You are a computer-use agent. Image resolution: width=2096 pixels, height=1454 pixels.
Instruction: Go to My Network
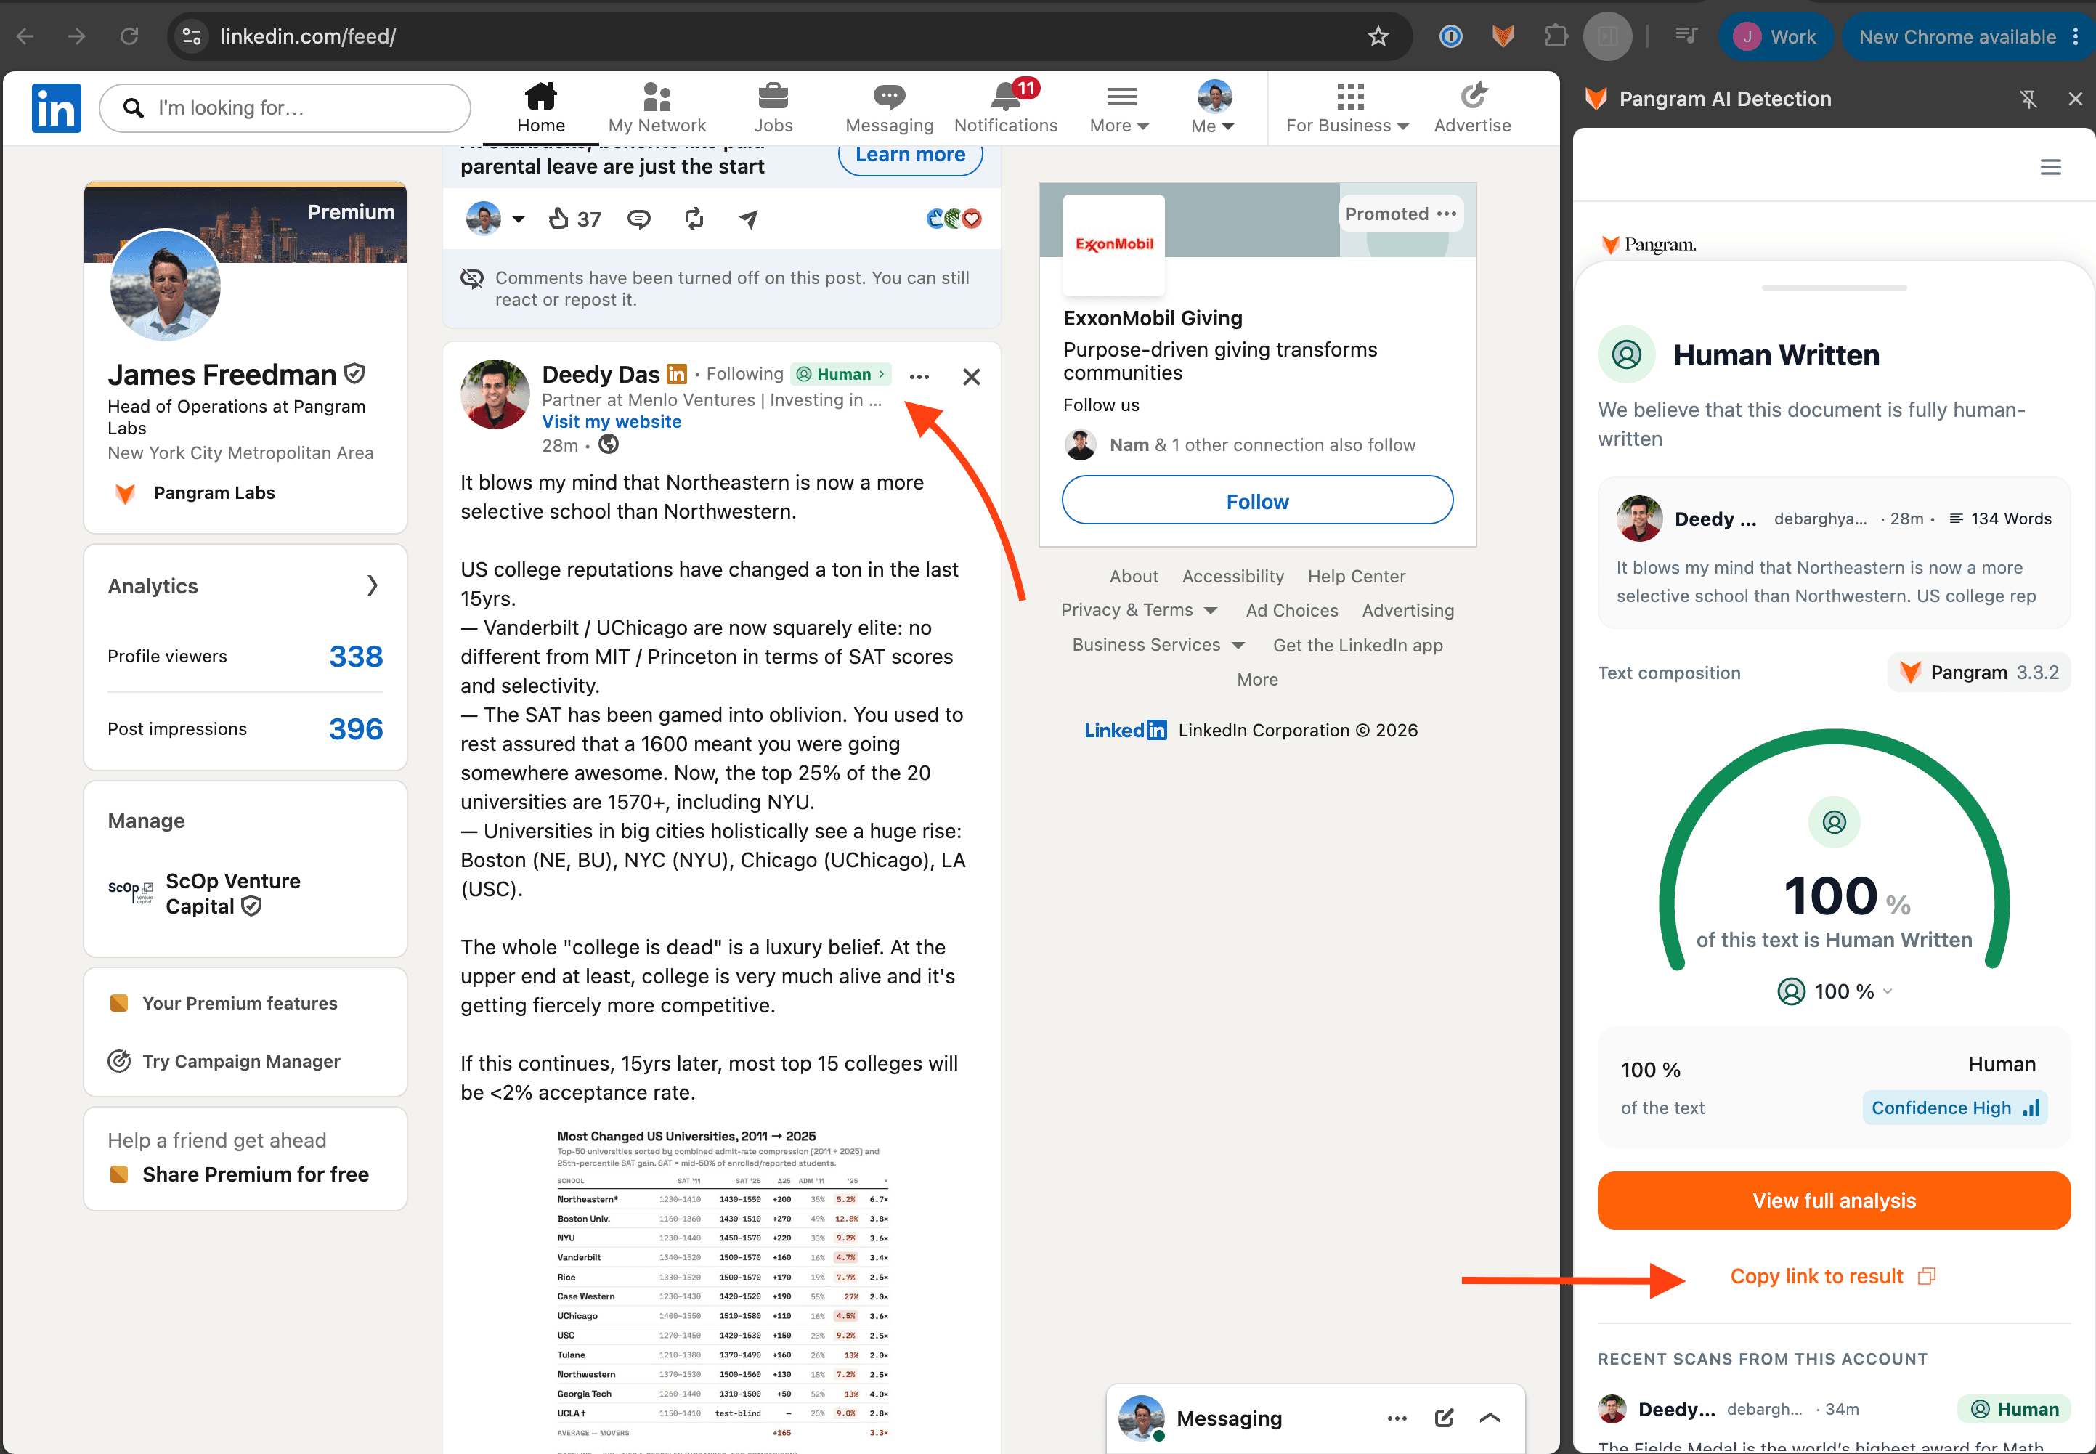coord(657,107)
